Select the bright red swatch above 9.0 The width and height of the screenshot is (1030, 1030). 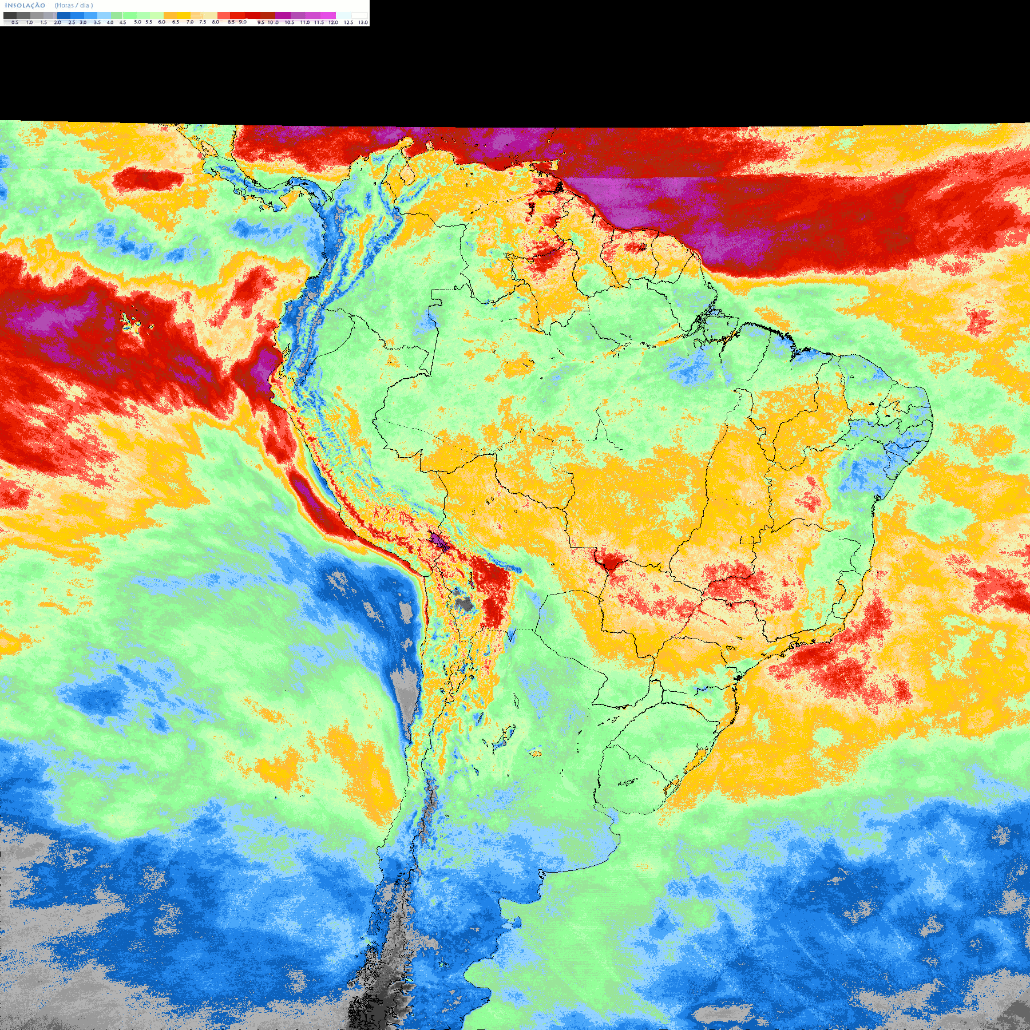pyautogui.click(x=237, y=15)
